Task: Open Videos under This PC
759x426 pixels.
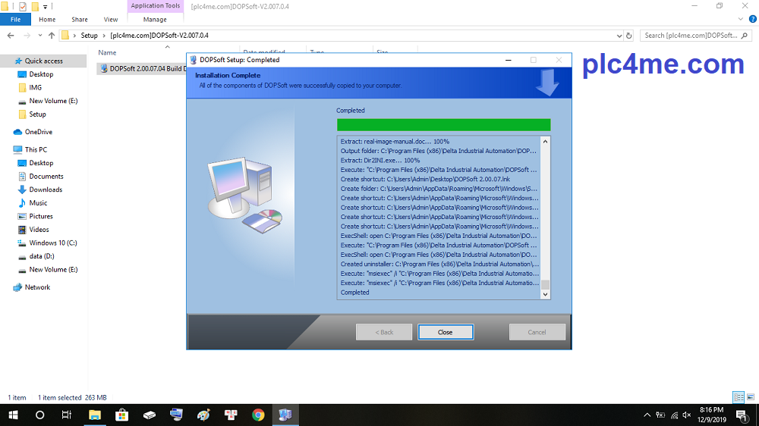Action: (39, 229)
